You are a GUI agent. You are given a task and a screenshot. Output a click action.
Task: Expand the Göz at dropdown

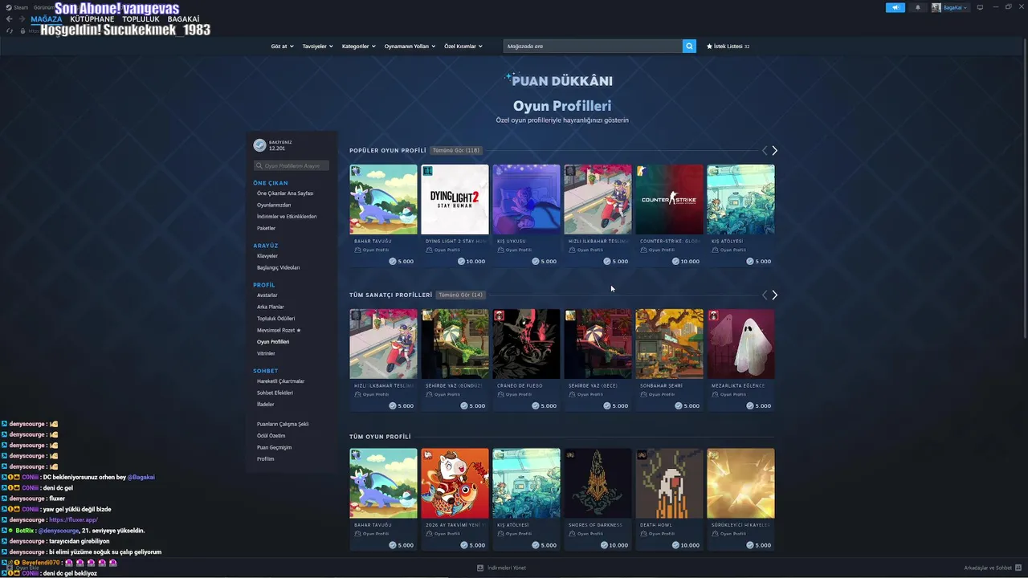pos(282,47)
